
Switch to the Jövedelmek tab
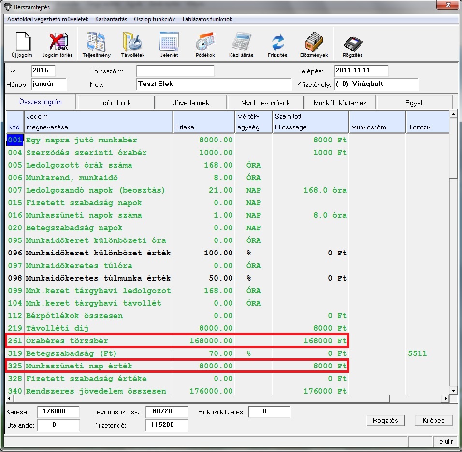tap(191, 103)
